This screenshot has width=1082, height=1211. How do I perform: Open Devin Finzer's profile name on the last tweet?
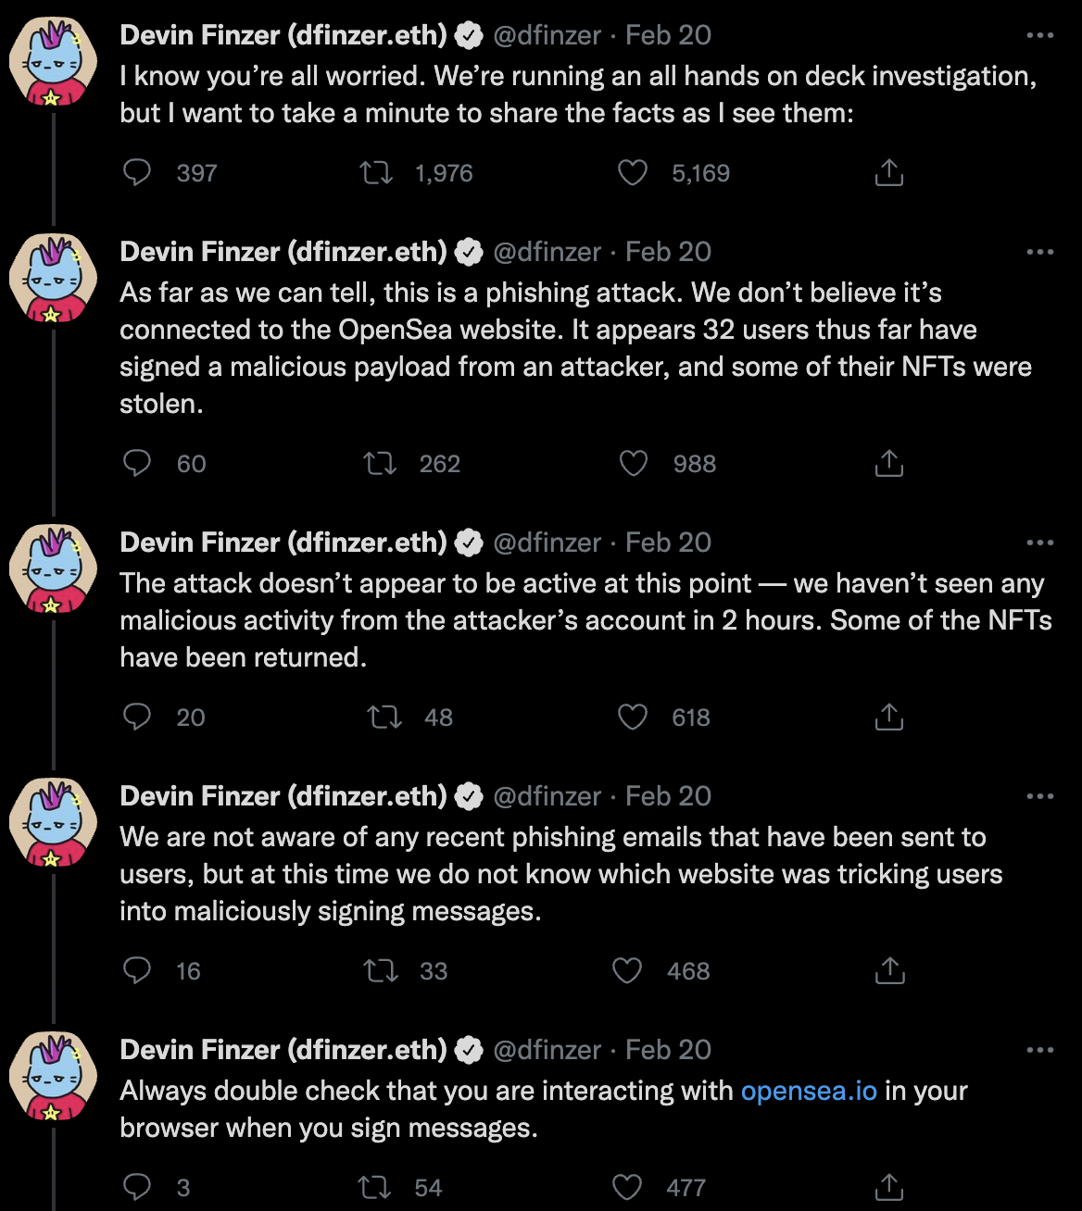[x=283, y=1050]
